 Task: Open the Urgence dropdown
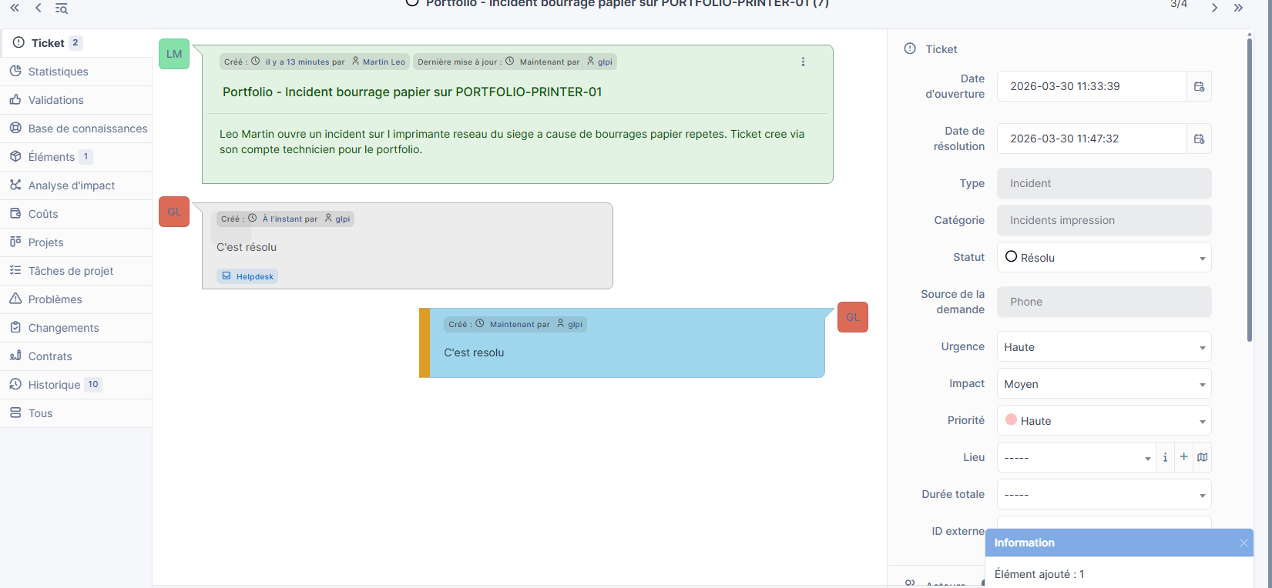(x=1103, y=347)
